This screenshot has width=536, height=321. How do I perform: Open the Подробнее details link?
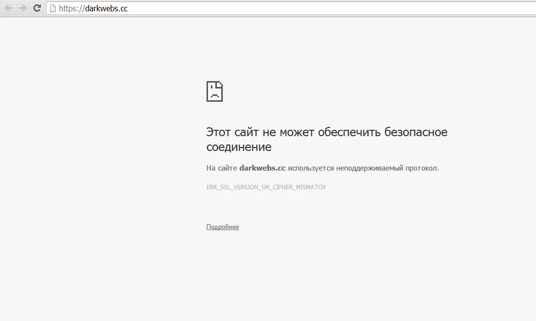223,227
